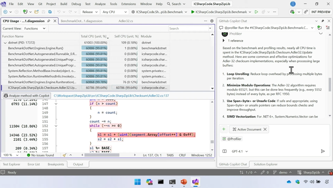Open the Release configuration dropdown

pyautogui.click(x=90, y=12)
